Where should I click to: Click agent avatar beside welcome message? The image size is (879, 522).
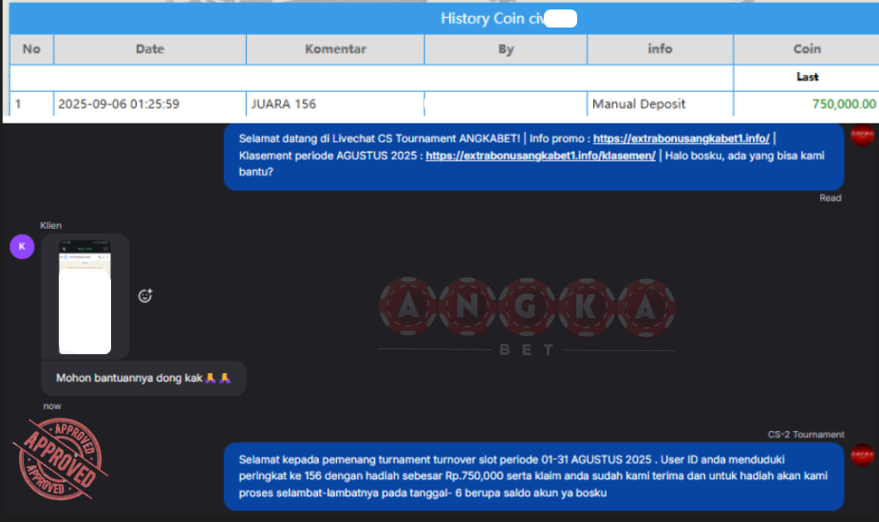click(x=862, y=135)
